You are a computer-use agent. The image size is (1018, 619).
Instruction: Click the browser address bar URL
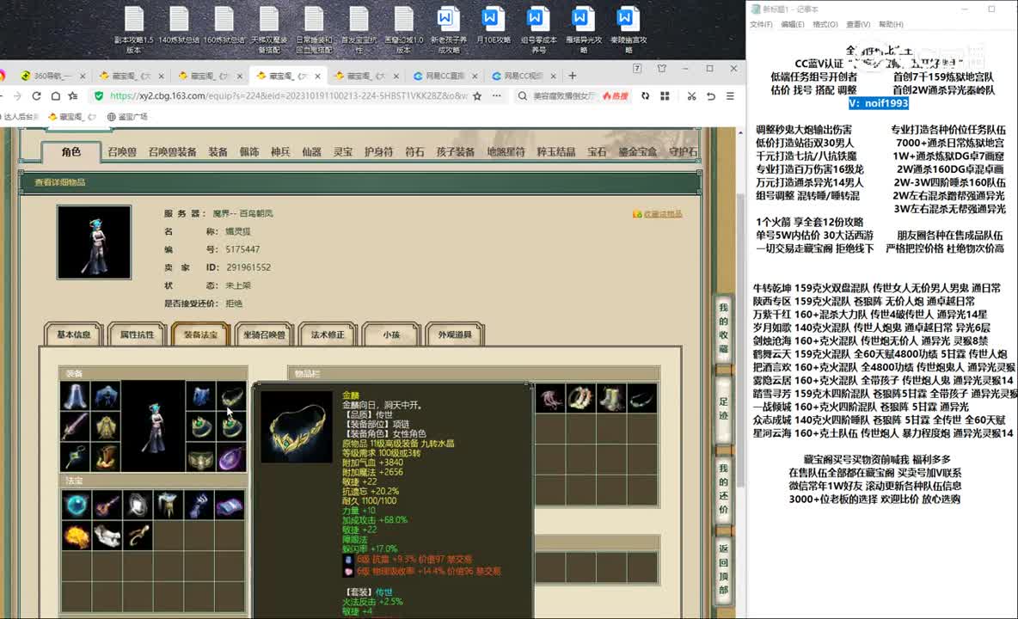tap(288, 96)
